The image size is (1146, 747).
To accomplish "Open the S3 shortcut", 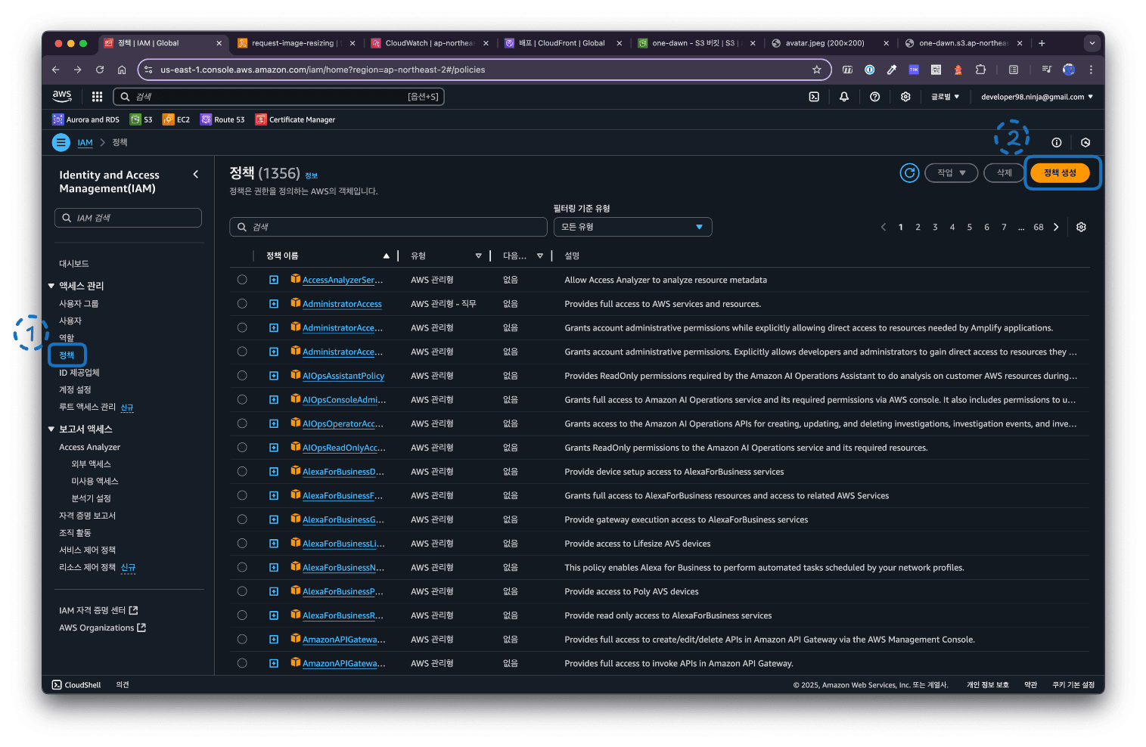I will [x=141, y=119].
